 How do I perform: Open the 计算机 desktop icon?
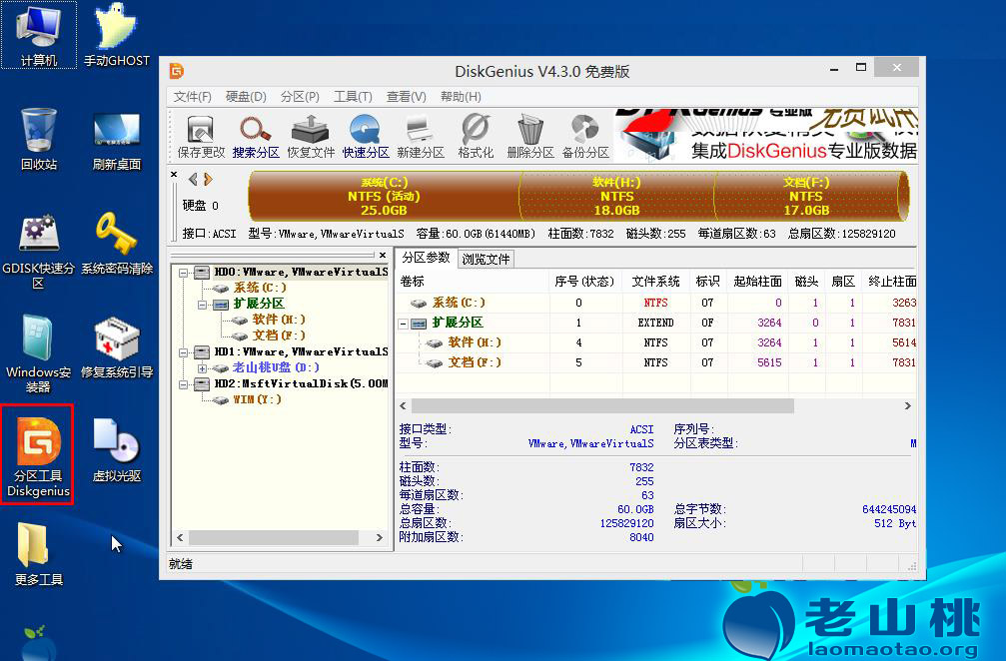(x=39, y=35)
